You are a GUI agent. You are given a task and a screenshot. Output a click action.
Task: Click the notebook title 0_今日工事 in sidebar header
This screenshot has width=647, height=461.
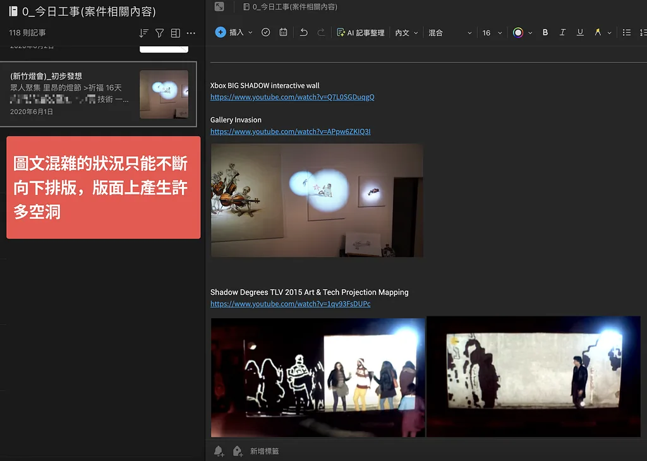click(83, 11)
